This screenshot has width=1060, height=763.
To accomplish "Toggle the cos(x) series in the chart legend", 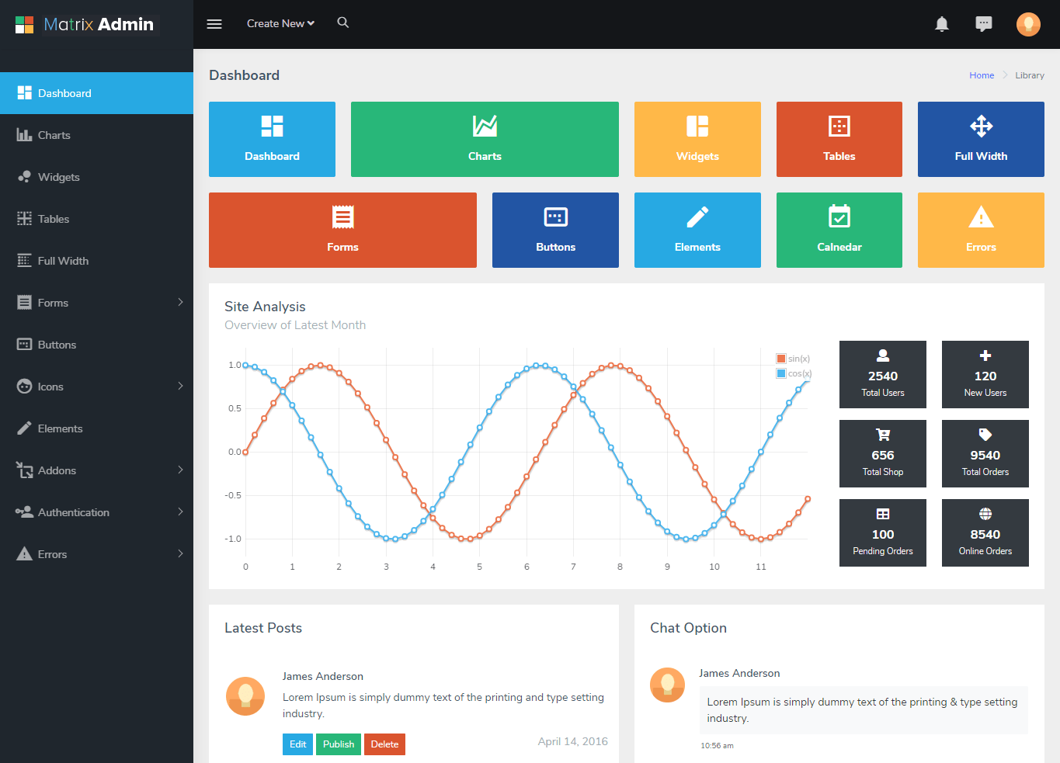I will click(794, 373).
